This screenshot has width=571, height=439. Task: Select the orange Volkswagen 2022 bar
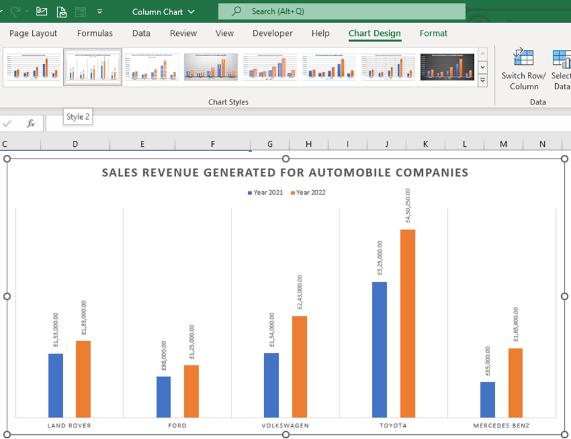pos(299,367)
